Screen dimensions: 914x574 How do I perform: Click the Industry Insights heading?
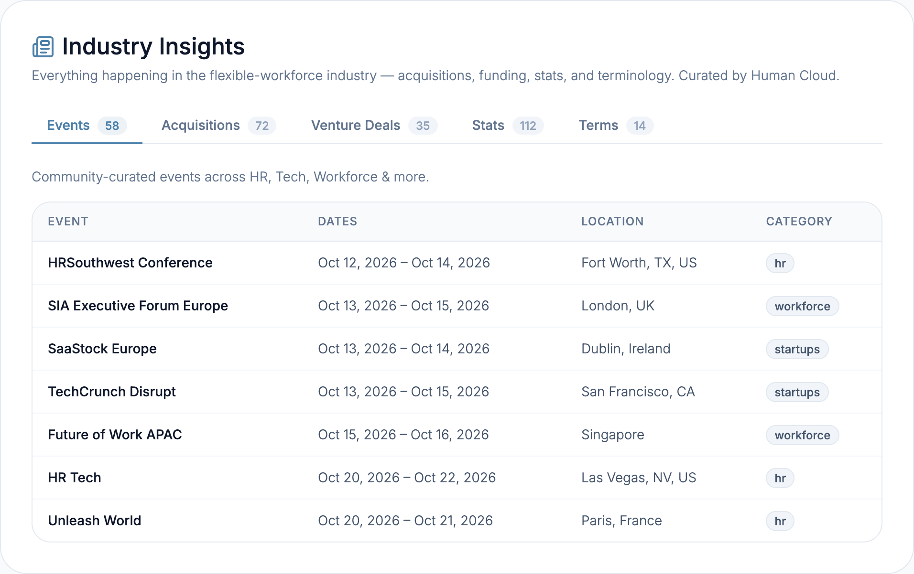153,47
